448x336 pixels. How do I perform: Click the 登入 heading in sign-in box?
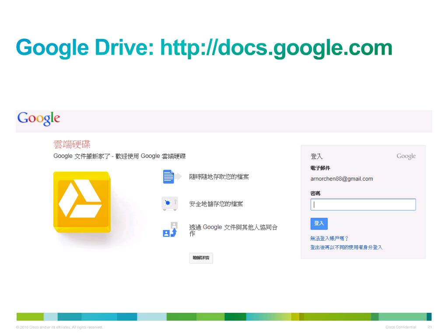316,156
